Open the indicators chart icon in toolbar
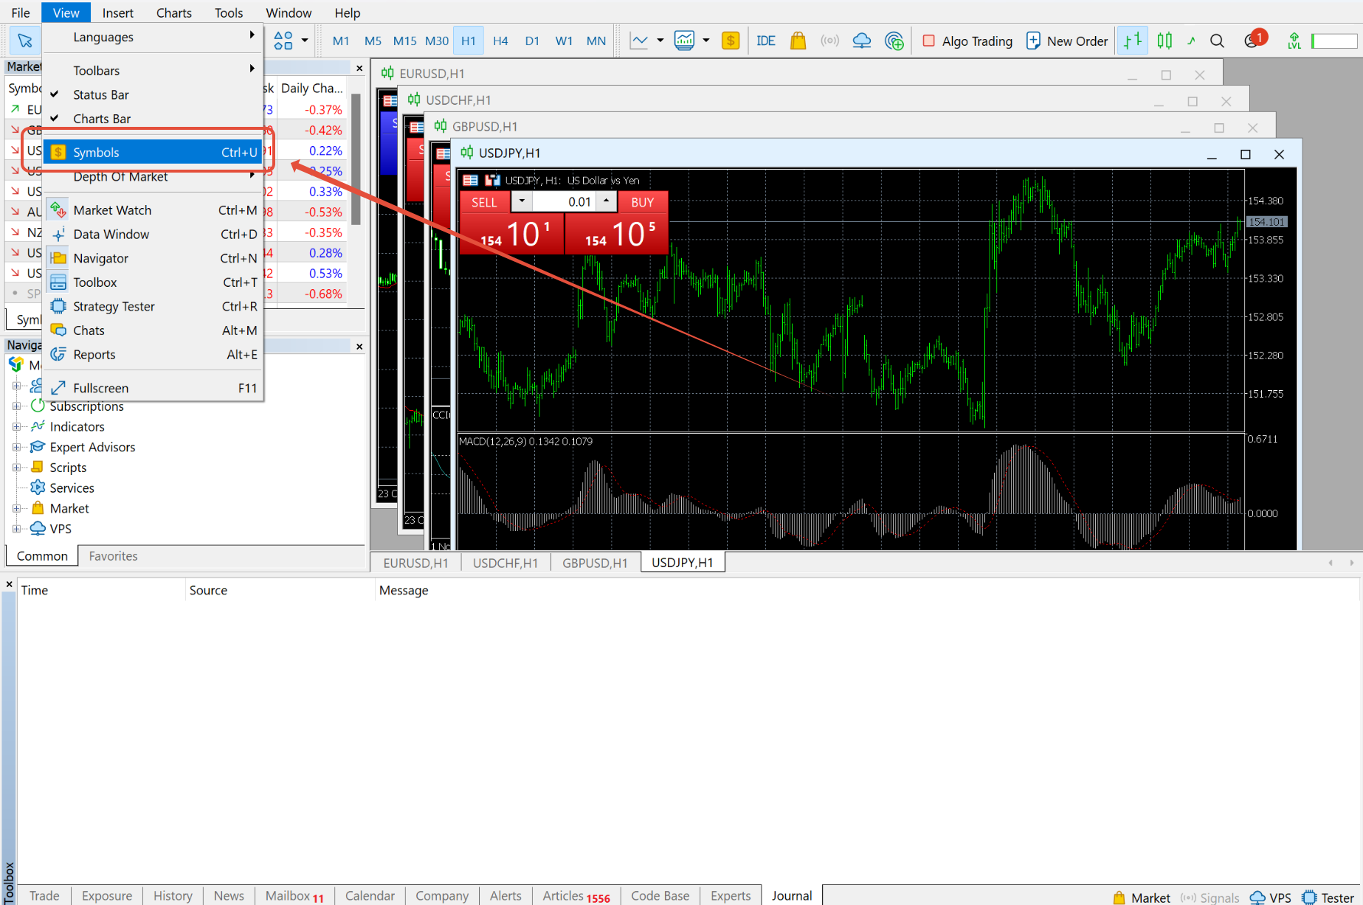The height and width of the screenshot is (905, 1363). point(684,41)
